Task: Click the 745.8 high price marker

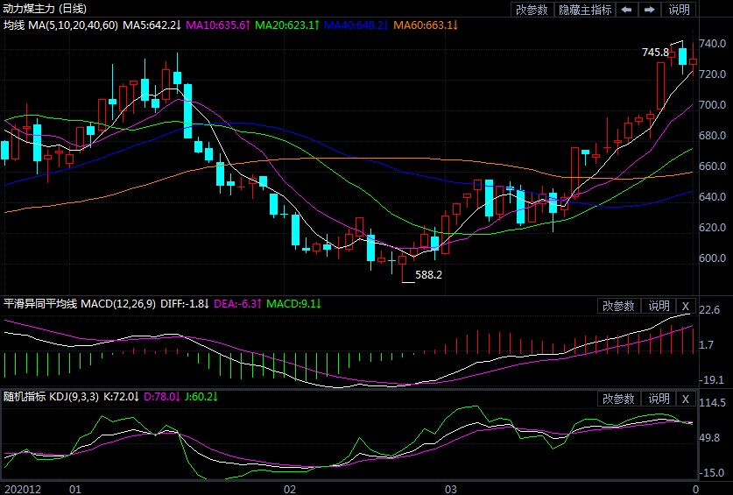Action: [x=655, y=53]
